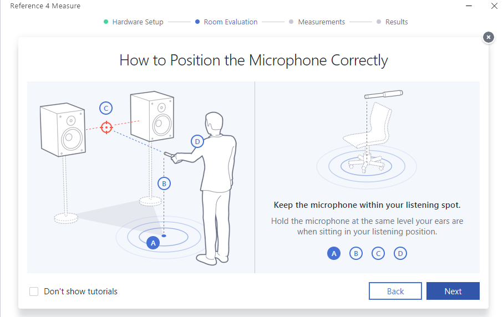Open the Measurements stage
The image size is (503, 317).
(x=317, y=22)
